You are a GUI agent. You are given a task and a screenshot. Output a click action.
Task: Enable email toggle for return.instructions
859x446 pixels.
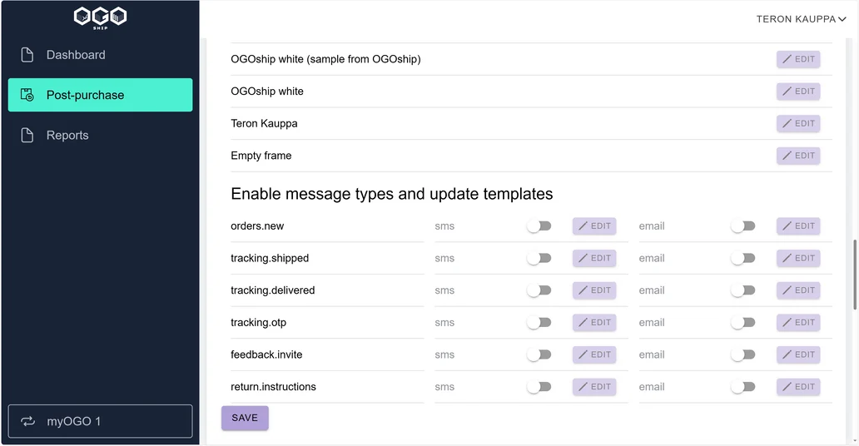[742, 387]
